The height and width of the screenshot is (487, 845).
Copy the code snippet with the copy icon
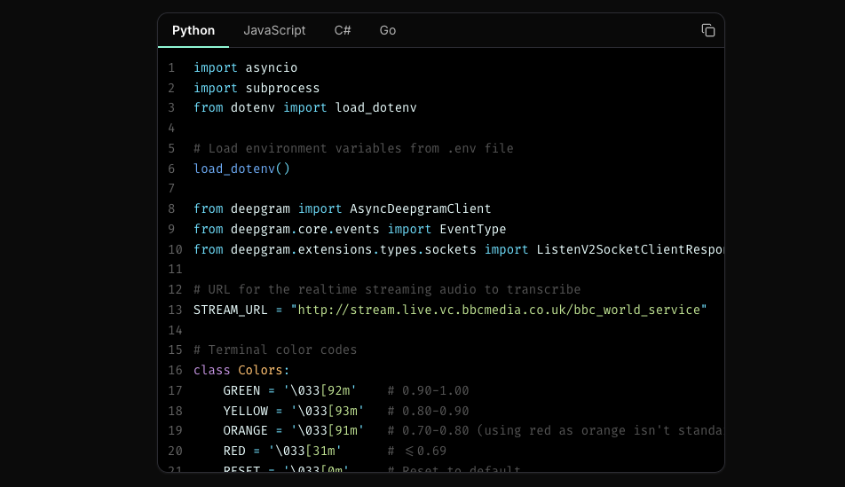click(707, 30)
